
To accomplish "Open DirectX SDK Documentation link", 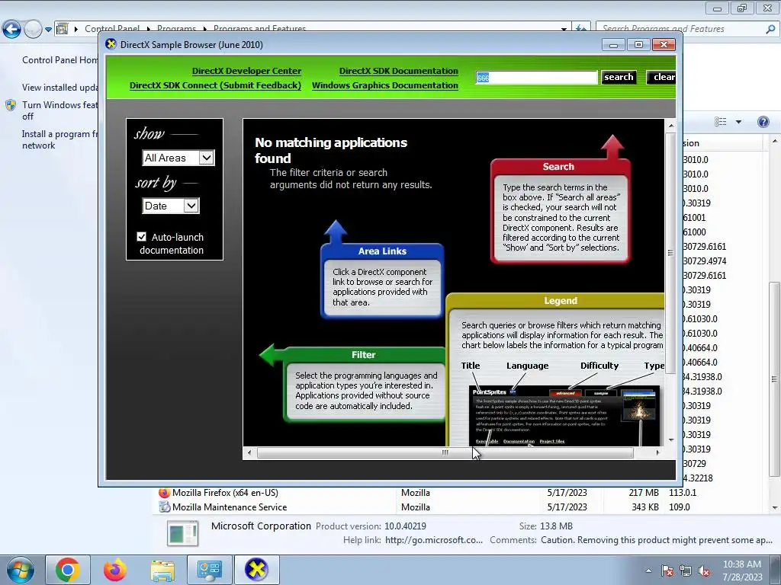I will (398, 71).
